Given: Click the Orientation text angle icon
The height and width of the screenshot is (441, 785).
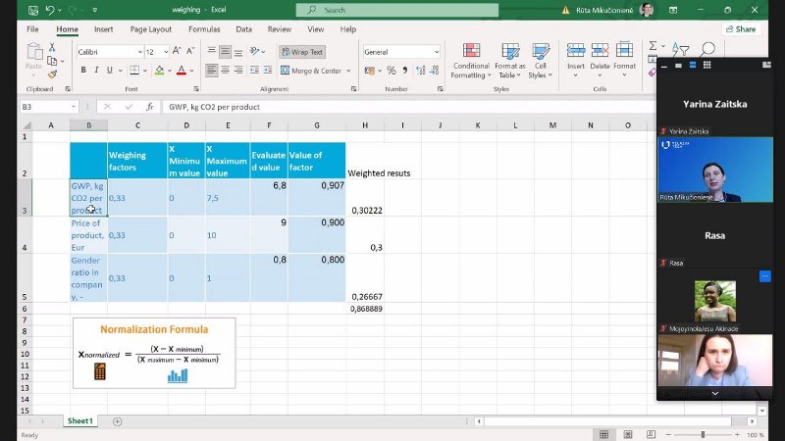Looking at the screenshot, I should (x=255, y=51).
